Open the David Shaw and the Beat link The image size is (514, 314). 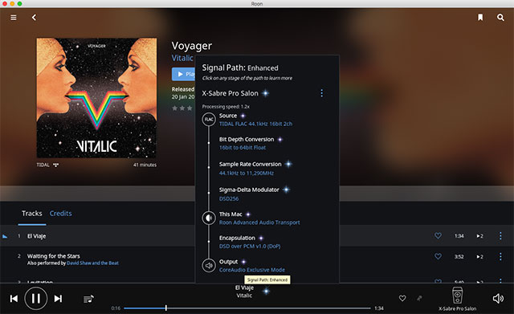[x=93, y=263]
